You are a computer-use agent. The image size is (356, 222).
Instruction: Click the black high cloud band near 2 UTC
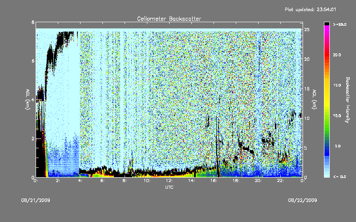[61, 41]
